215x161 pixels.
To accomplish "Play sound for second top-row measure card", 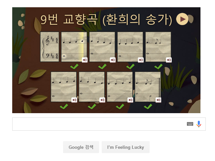I will click(113, 60).
